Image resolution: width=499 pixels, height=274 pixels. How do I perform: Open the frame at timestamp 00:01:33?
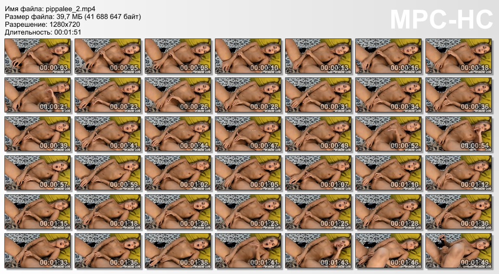pos(38,251)
